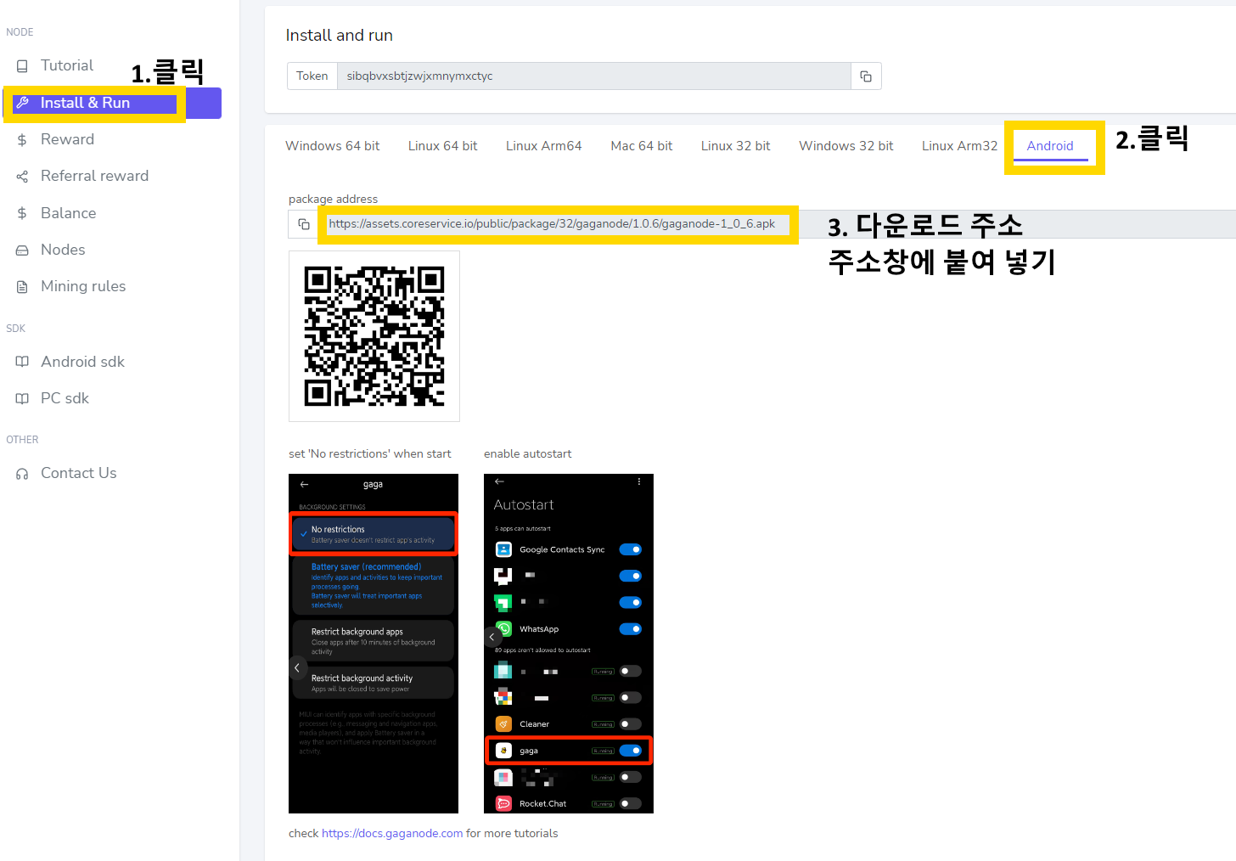
Task: Switch to Windows 64 bit tab
Action: pyautogui.click(x=333, y=146)
